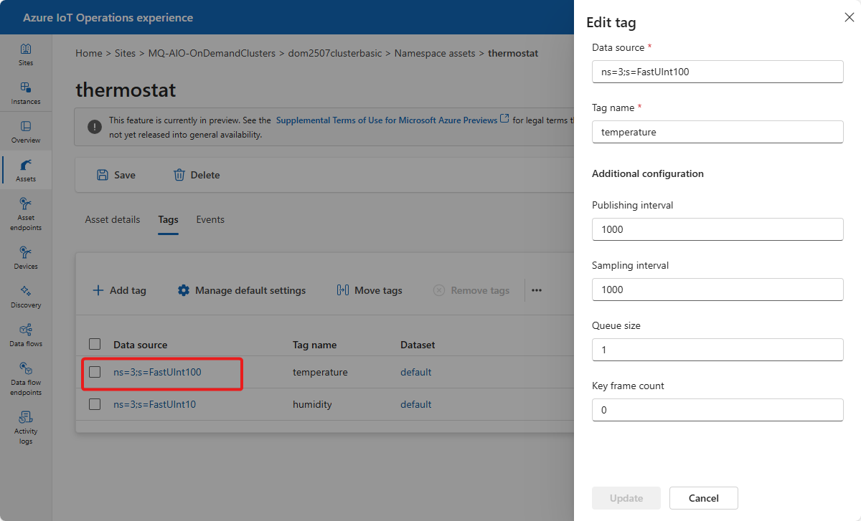Select Assets in the sidebar

tap(26, 171)
